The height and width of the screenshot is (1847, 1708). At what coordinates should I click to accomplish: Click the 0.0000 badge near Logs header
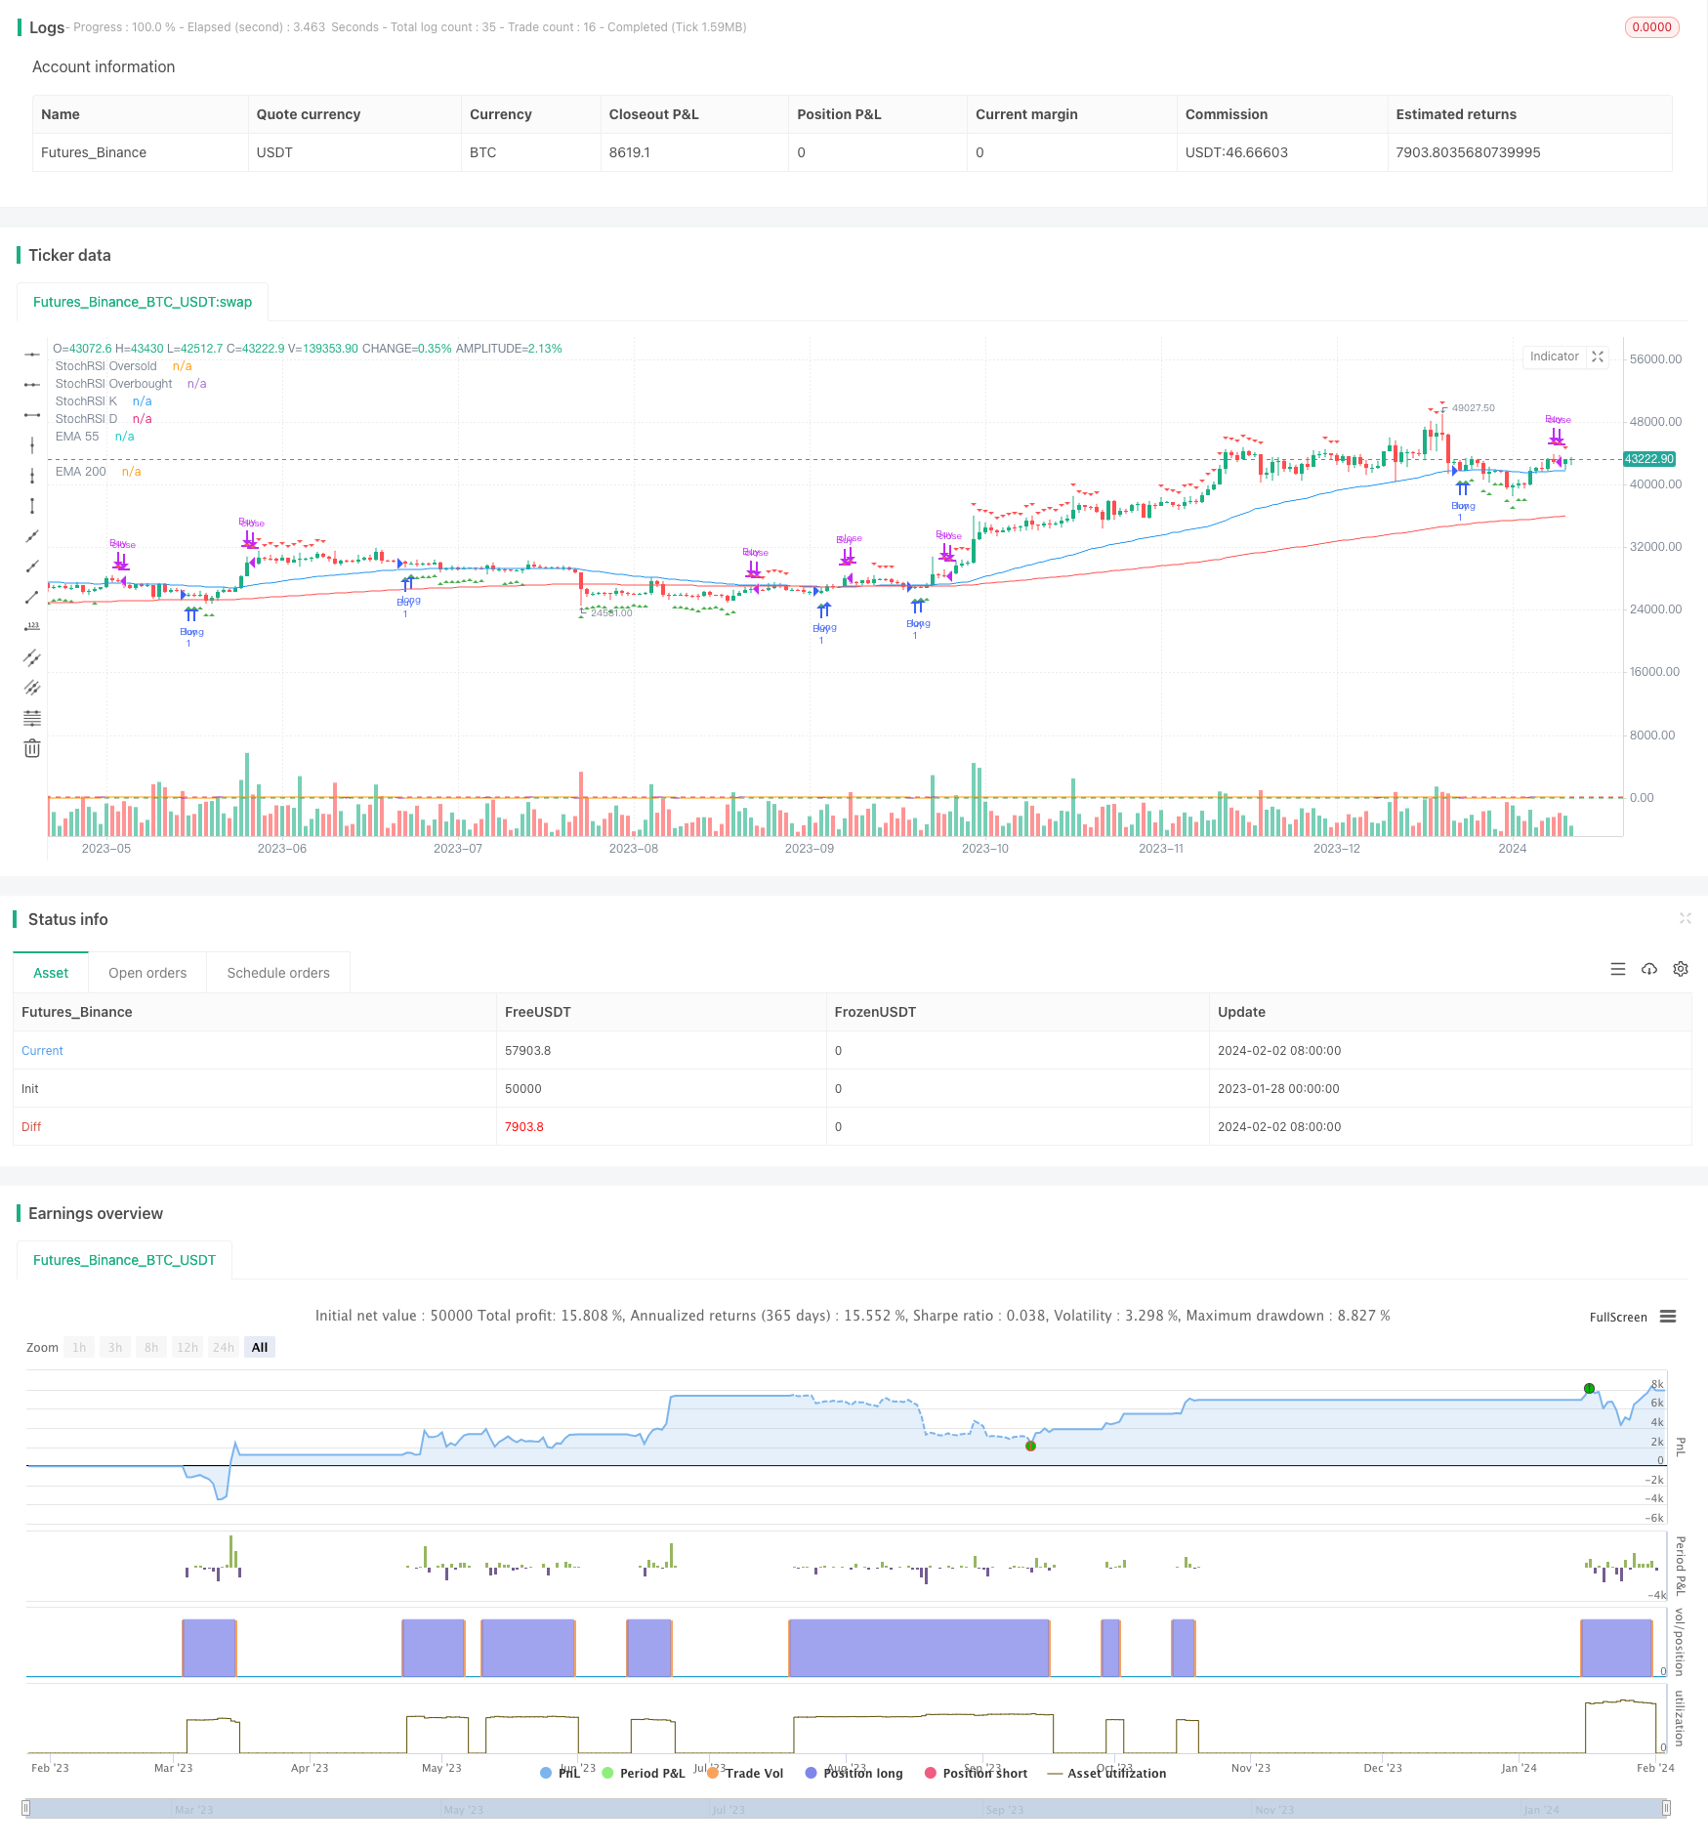coord(1651,27)
